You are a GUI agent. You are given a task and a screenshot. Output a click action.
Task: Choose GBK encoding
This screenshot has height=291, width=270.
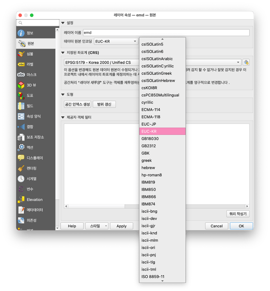(162, 153)
